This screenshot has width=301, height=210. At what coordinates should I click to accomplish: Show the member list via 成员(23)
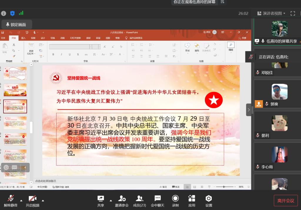(x=139, y=201)
